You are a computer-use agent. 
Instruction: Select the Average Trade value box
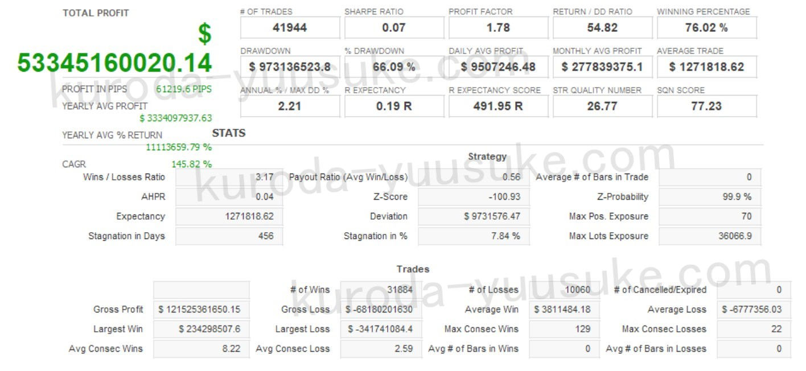(x=706, y=67)
